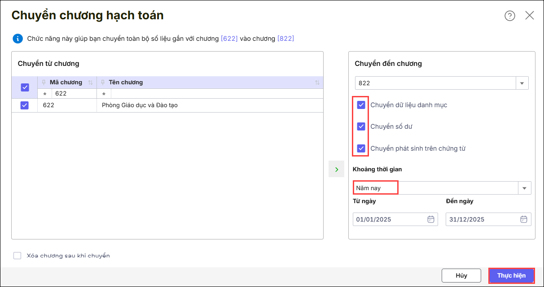544x287 pixels.
Task: Click the Từ ngày field 01/01/2025
Action: click(395, 219)
